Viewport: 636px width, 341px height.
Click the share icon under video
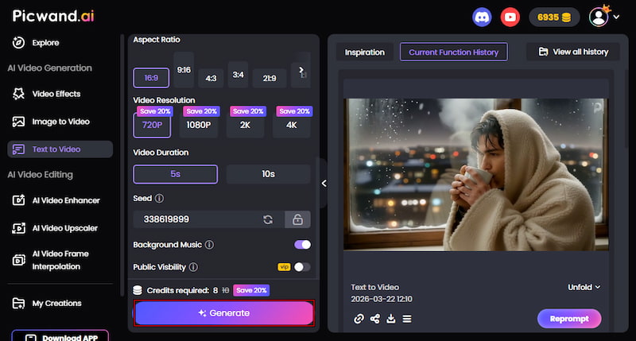click(x=374, y=319)
